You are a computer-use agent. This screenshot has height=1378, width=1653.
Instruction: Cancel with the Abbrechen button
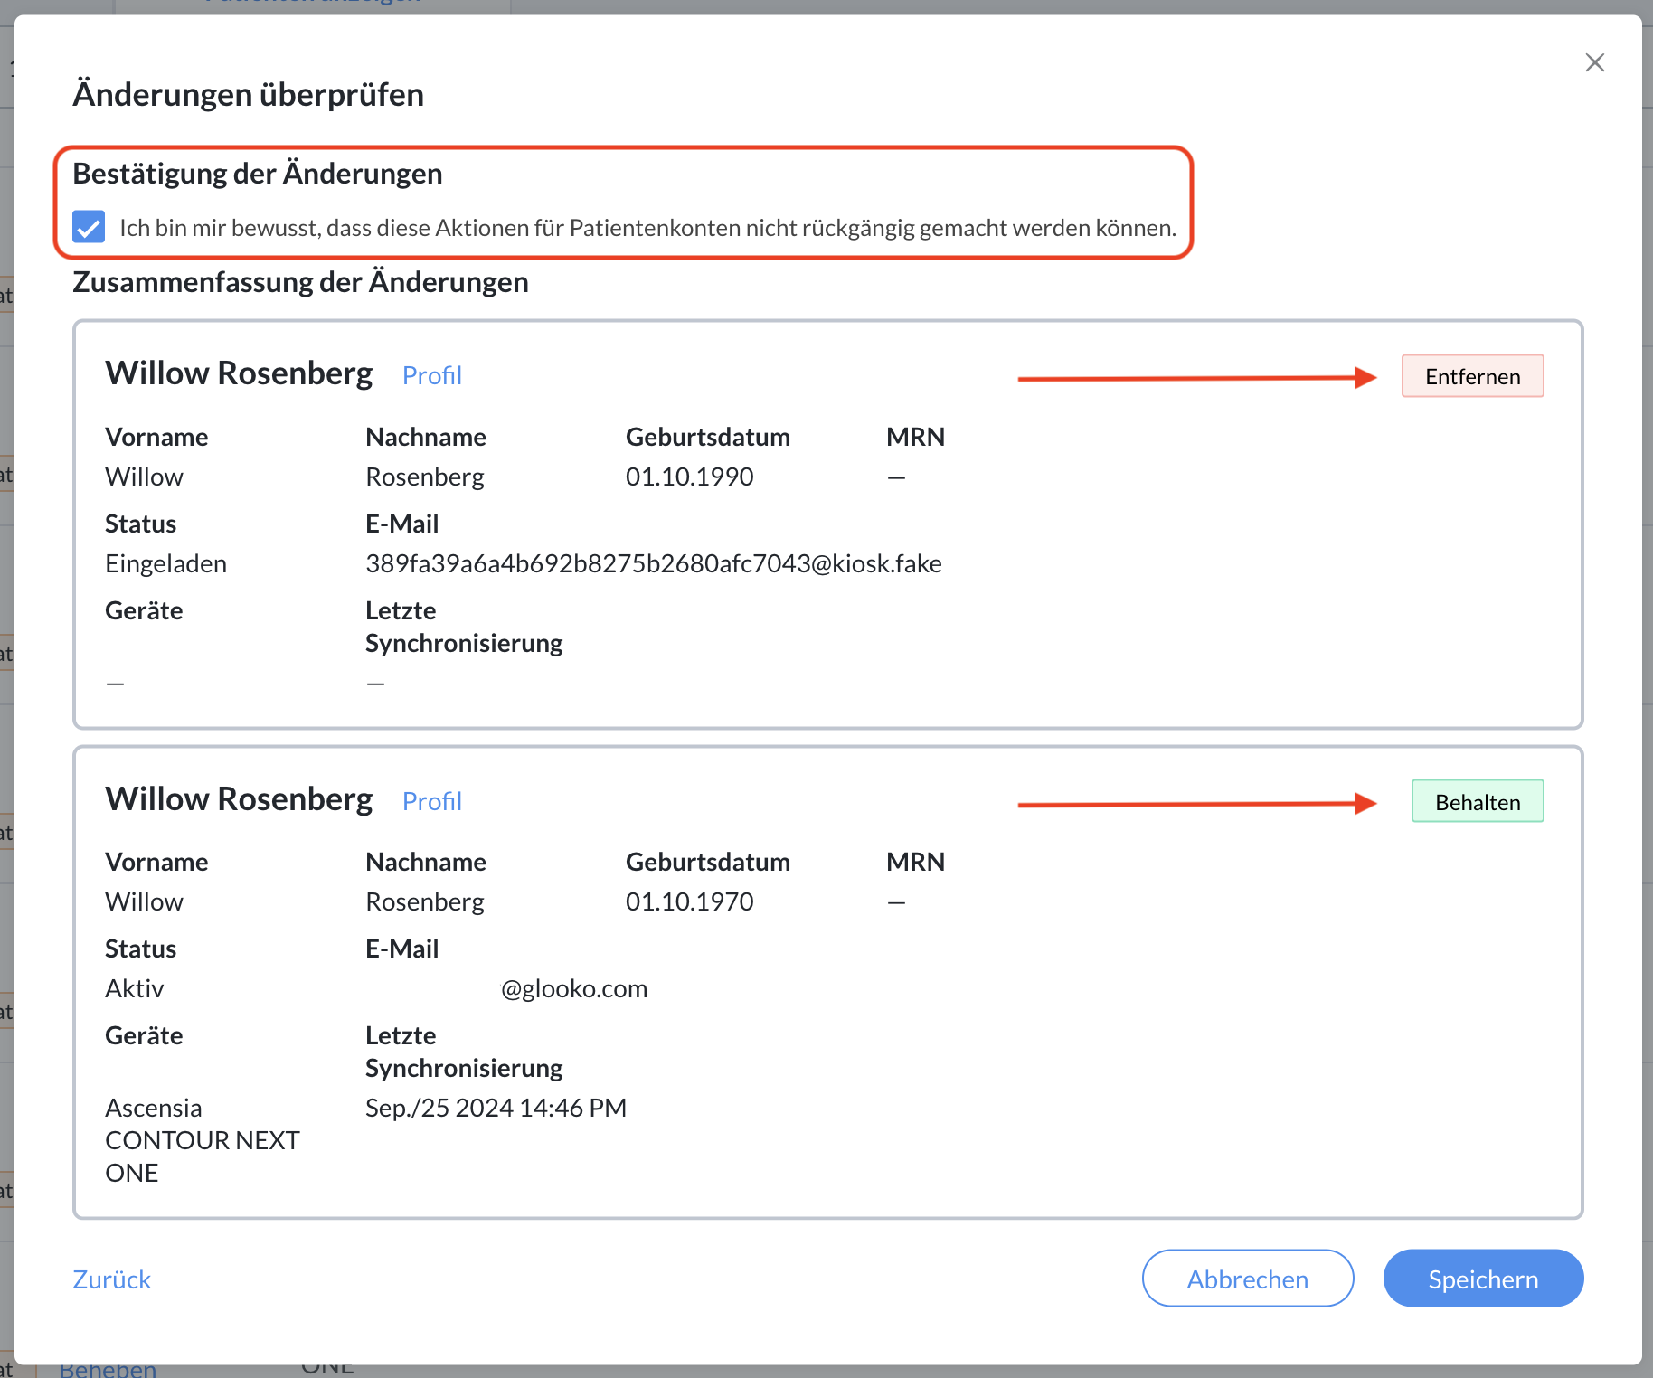click(1247, 1279)
